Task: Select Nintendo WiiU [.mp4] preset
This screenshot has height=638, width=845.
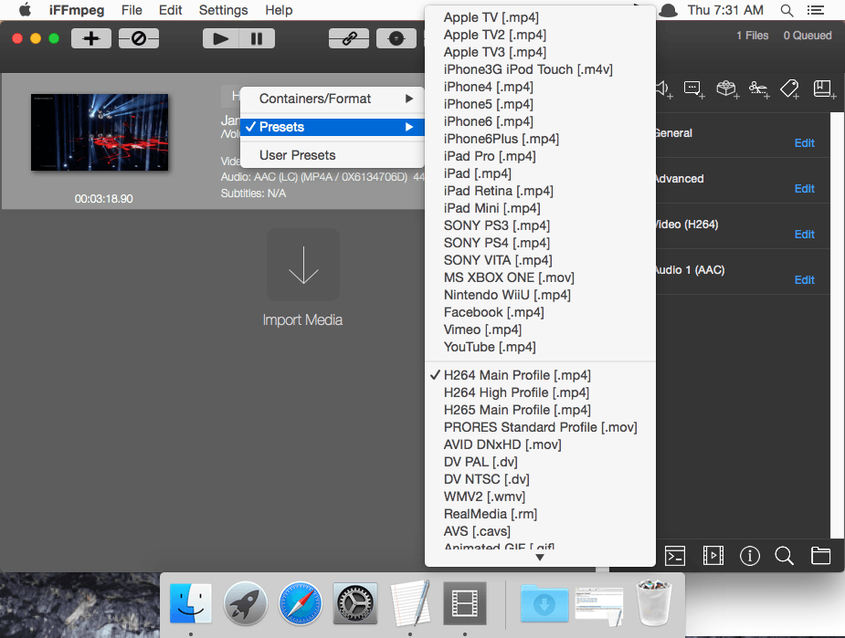Action: 540,295
